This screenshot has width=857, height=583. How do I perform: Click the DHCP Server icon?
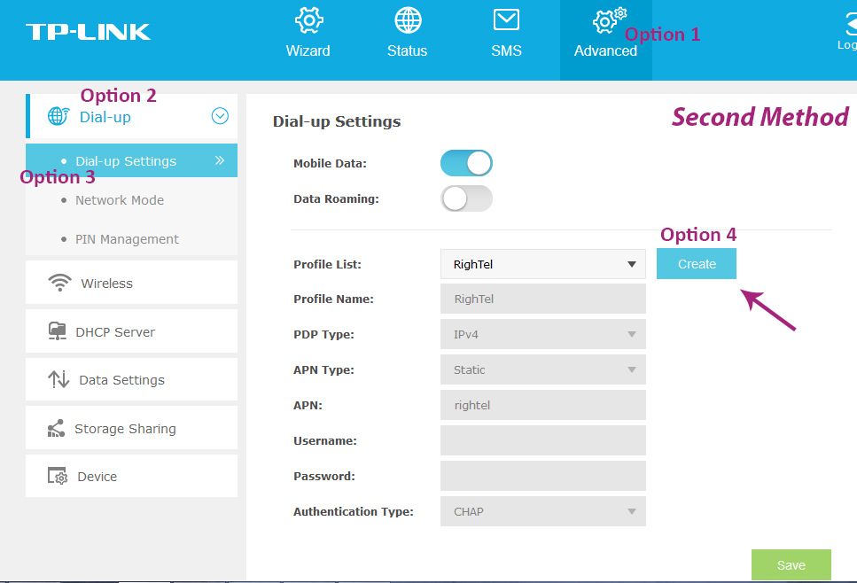[x=58, y=331]
